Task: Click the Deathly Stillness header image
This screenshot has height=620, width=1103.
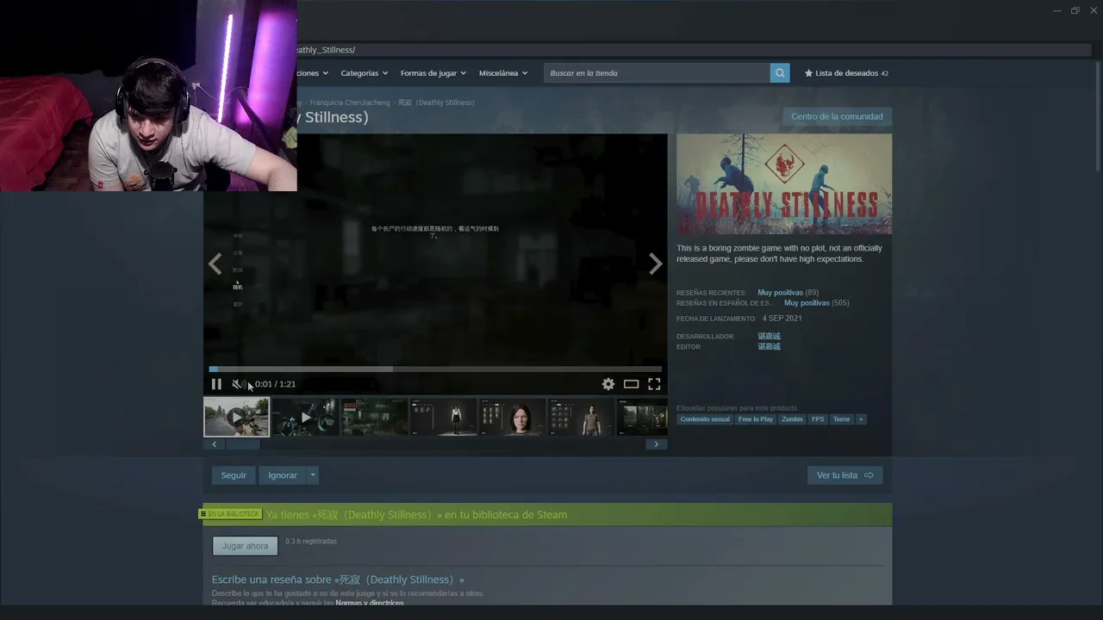Action: pos(784,184)
